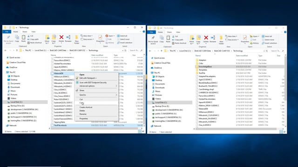Select Downloads in left window sidebar
The image size is (298, 167).
(x=15, y=87)
